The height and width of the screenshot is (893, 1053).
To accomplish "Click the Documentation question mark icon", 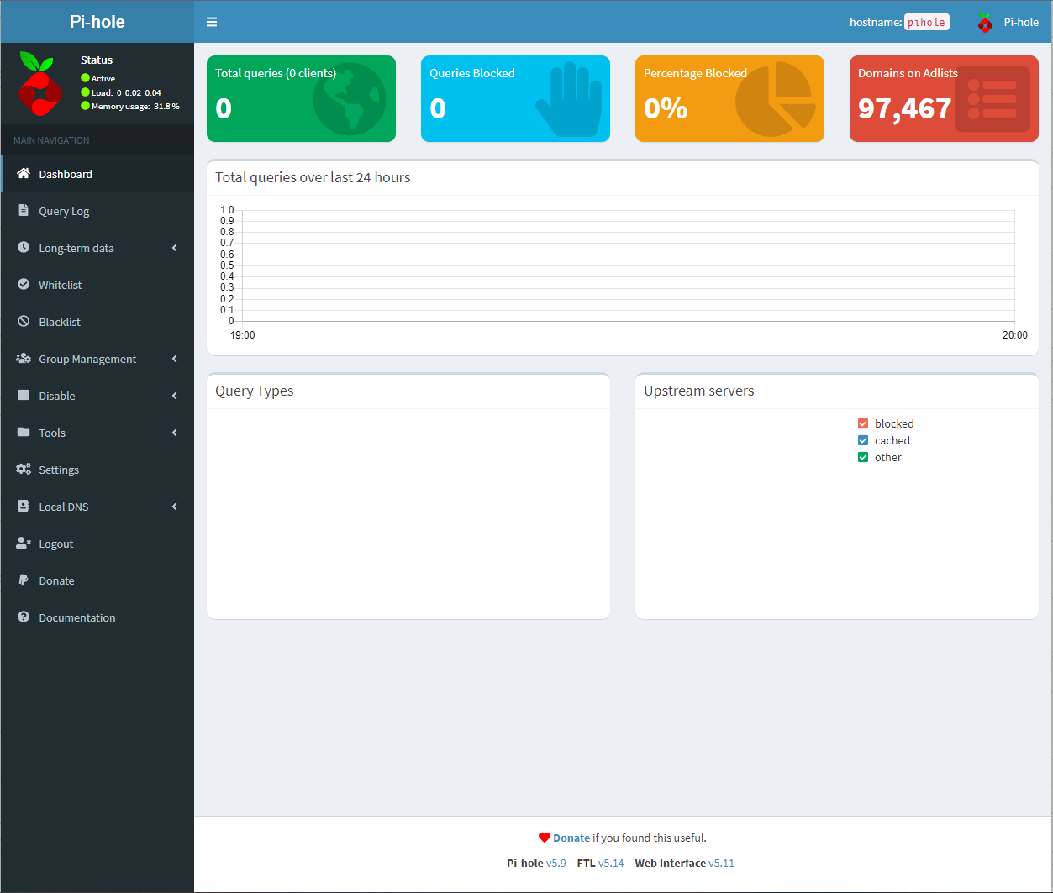I will tap(24, 617).
